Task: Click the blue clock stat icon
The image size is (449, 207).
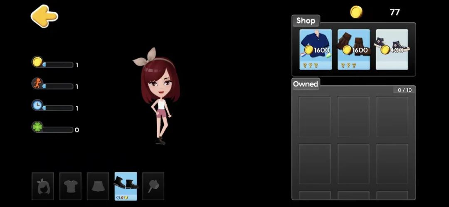Action: (x=37, y=105)
